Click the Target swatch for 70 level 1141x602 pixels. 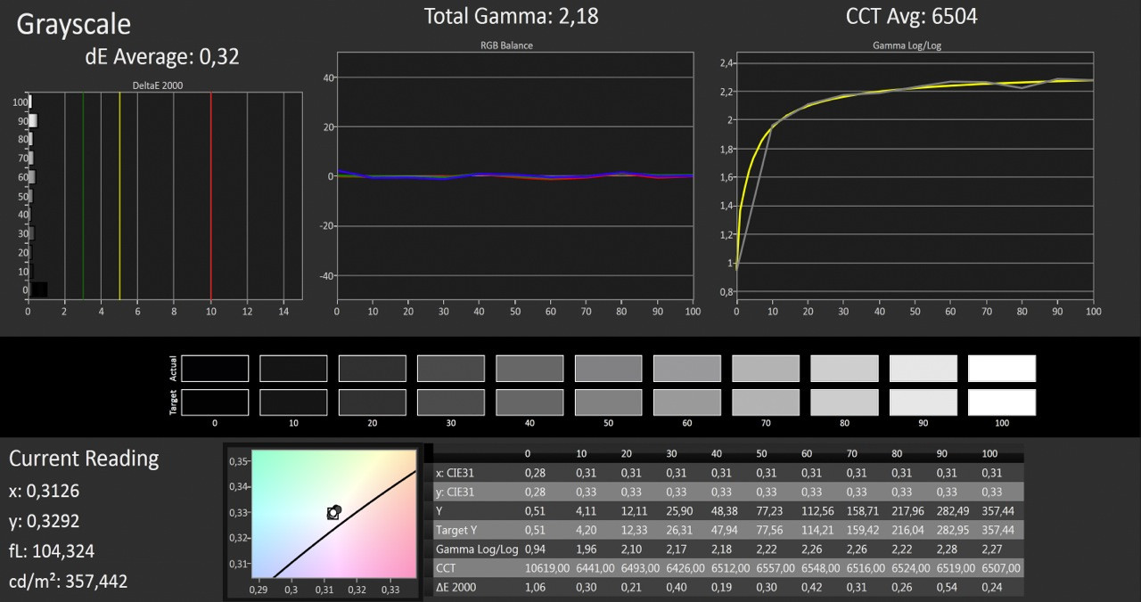pos(766,403)
